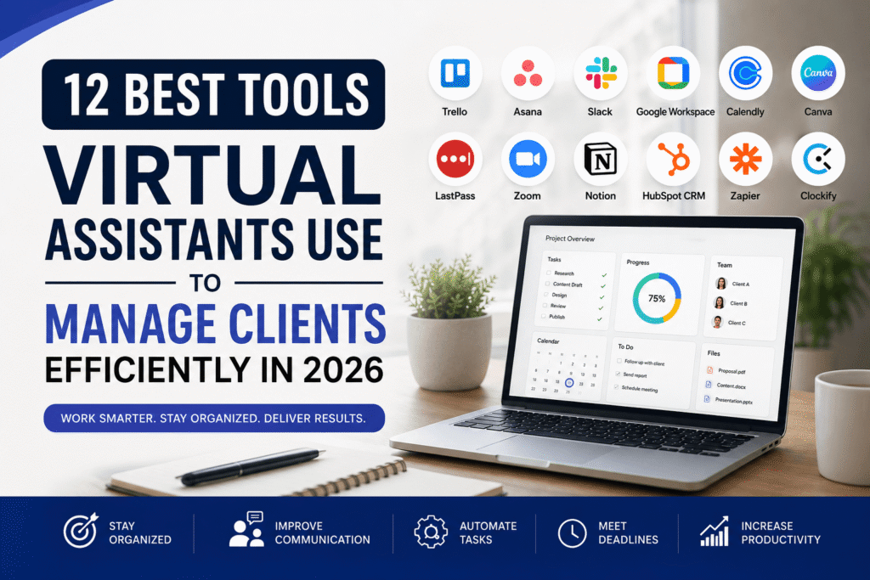Click the HubSpot CRM icon
Screen dimensions: 870x580
(673, 159)
